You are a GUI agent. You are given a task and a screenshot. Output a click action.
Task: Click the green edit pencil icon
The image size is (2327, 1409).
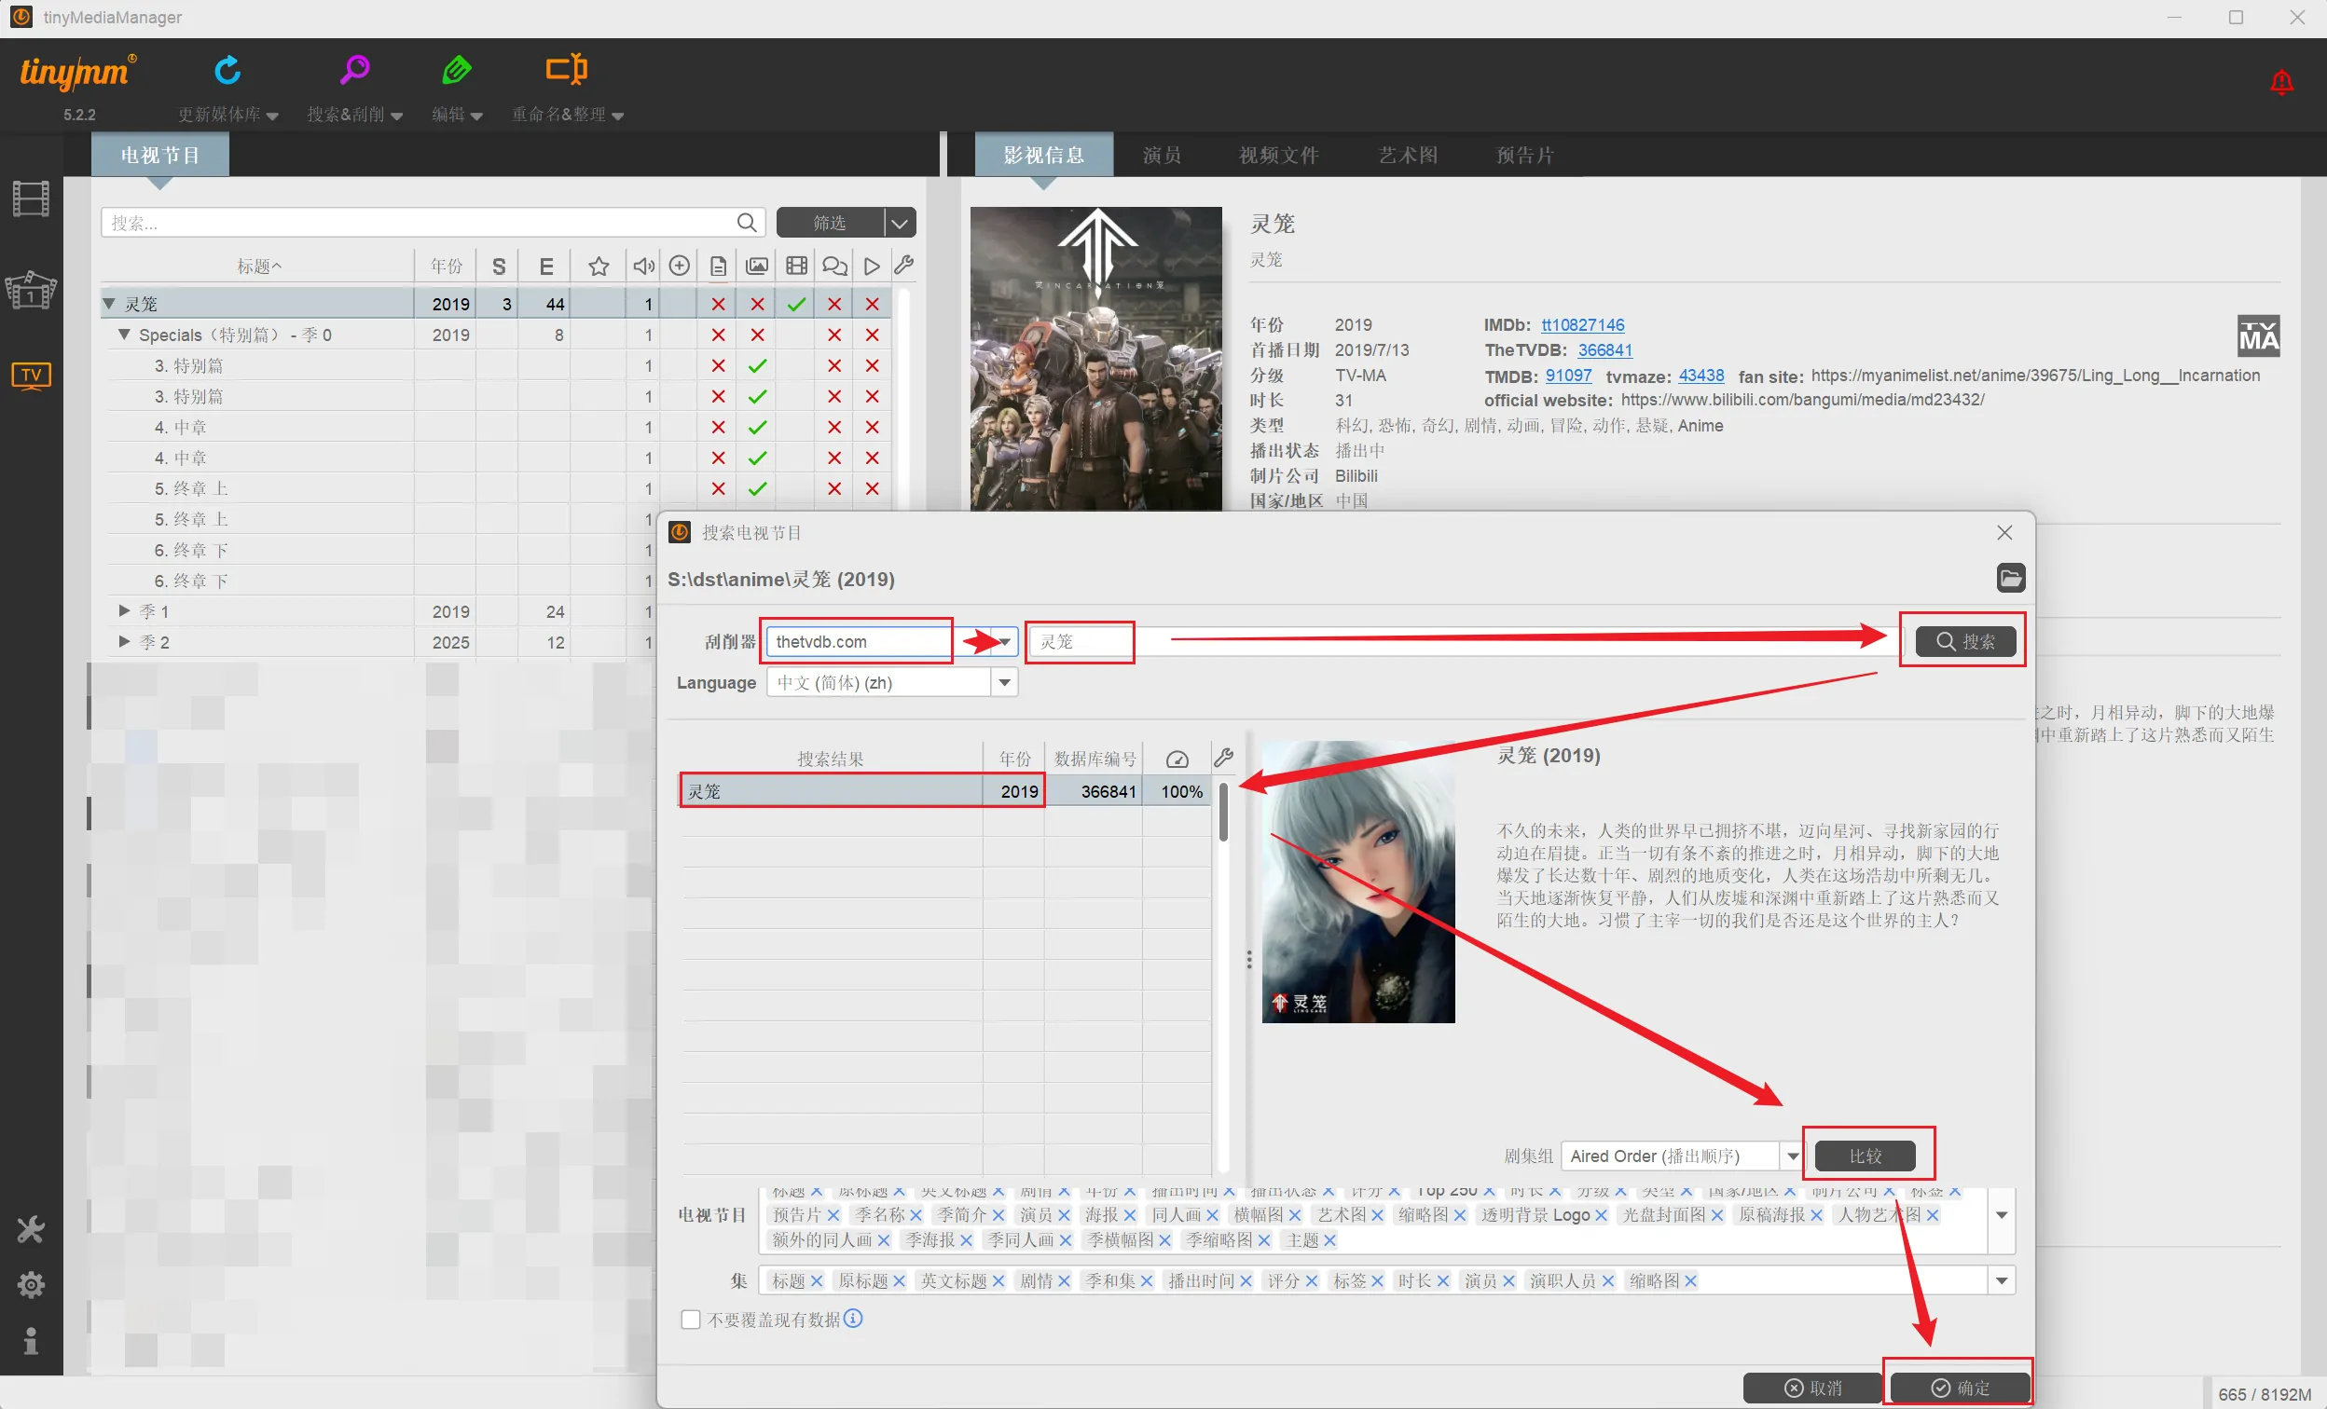457,70
